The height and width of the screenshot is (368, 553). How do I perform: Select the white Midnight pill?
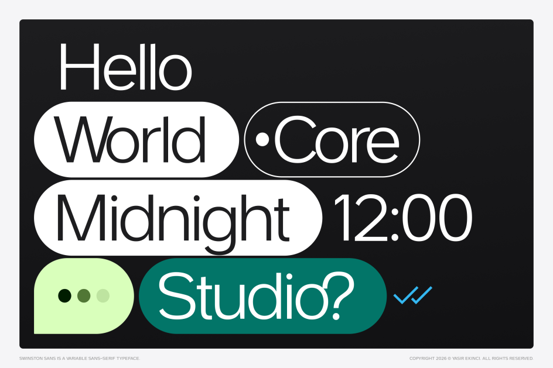[178, 218]
